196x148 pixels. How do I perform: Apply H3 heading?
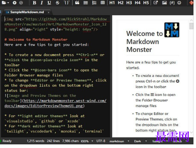click(x=129, y=3)
